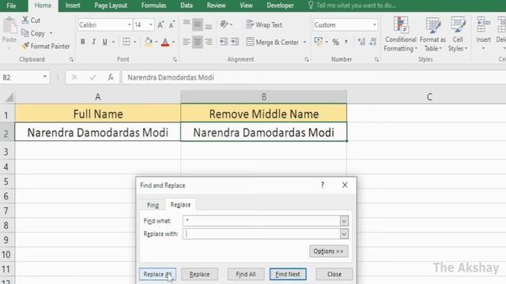Click cell A2 Narendra Damodardas Modi

[98, 132]
